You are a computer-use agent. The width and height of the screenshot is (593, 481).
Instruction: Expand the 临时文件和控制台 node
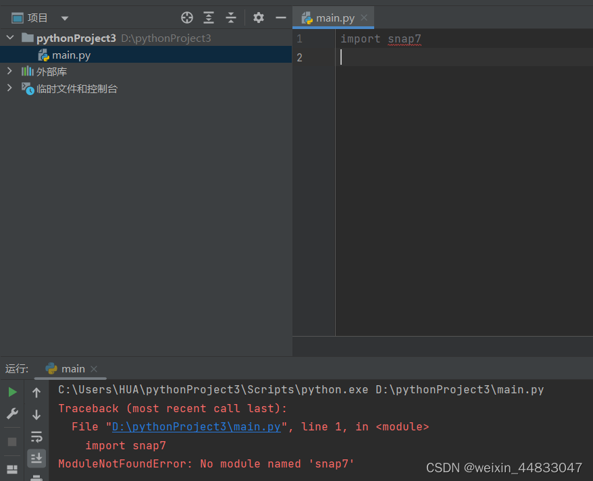9,87
